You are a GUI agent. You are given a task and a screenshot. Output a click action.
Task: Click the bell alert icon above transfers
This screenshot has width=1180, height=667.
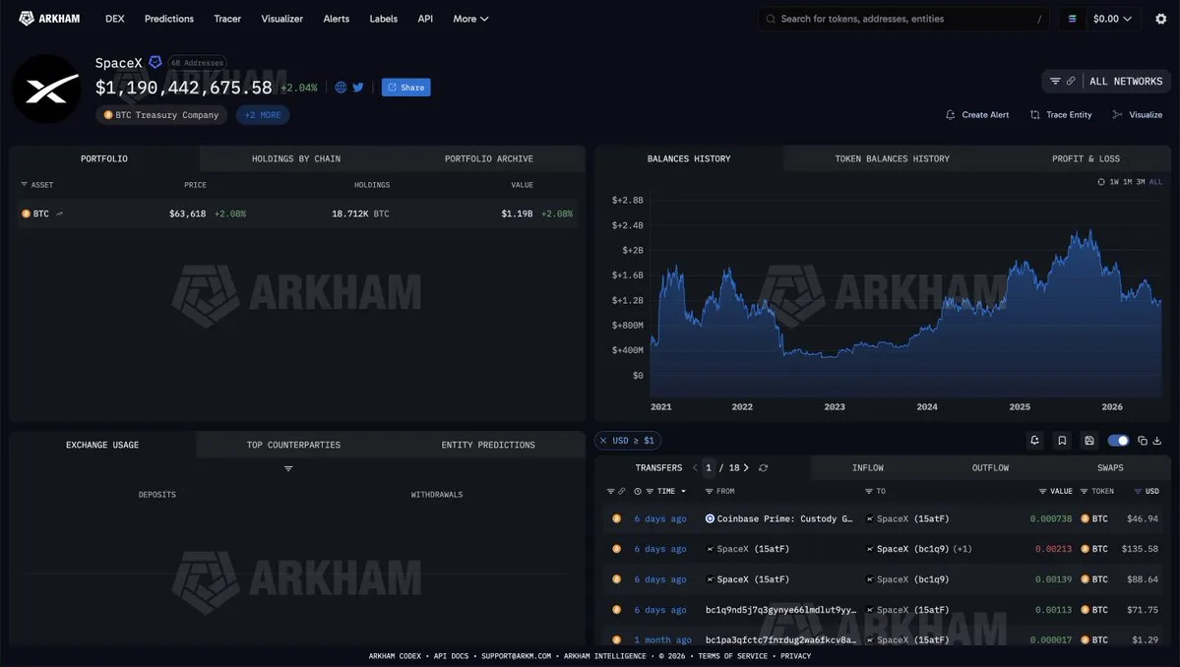tap(1034, 441)
